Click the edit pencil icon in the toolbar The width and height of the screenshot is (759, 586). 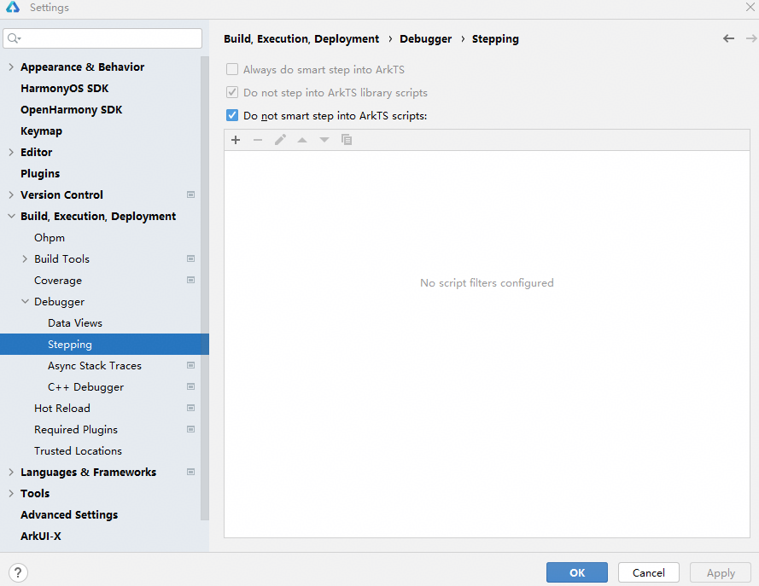280,140
